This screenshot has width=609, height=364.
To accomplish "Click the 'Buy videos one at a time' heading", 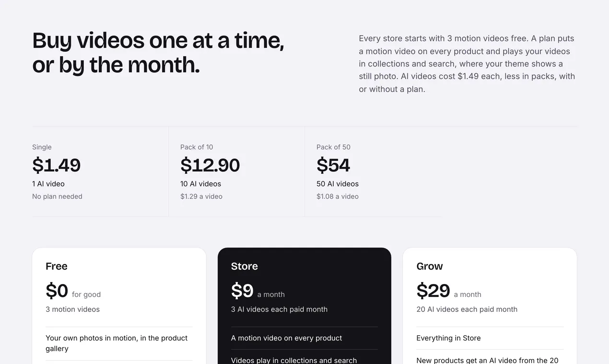I will (x=158, y=53).
